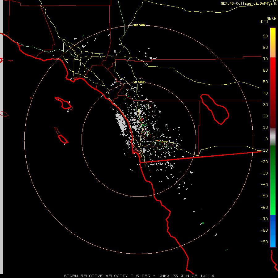Click the 50 NMI range ring label
Viewport: 278px width, 278px height.
[x=139, y=82]
